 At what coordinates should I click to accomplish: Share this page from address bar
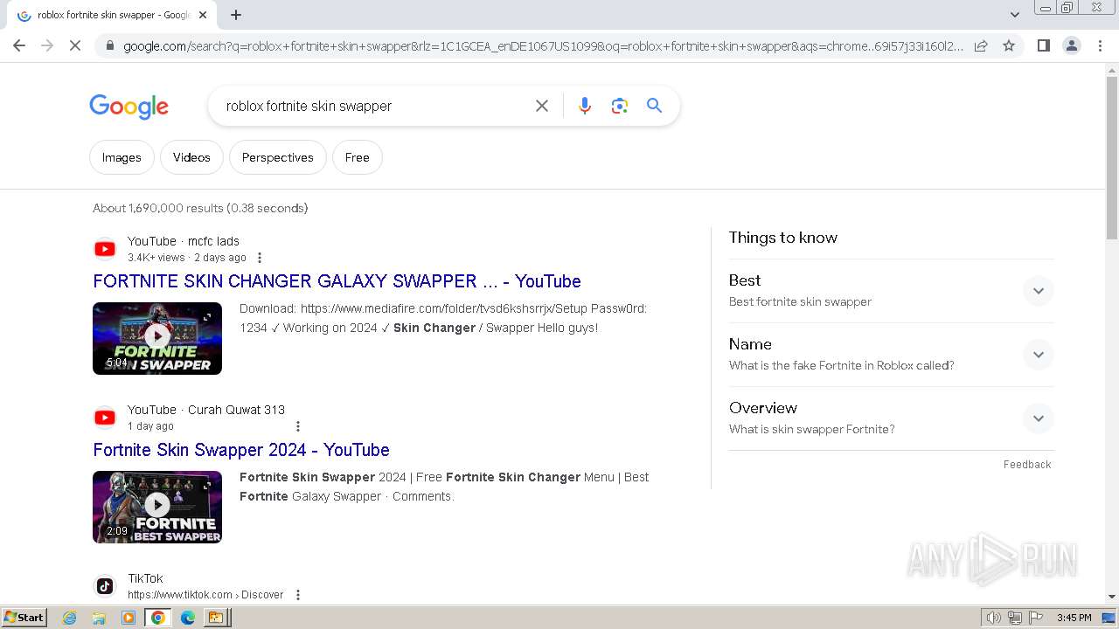point(981,45)
